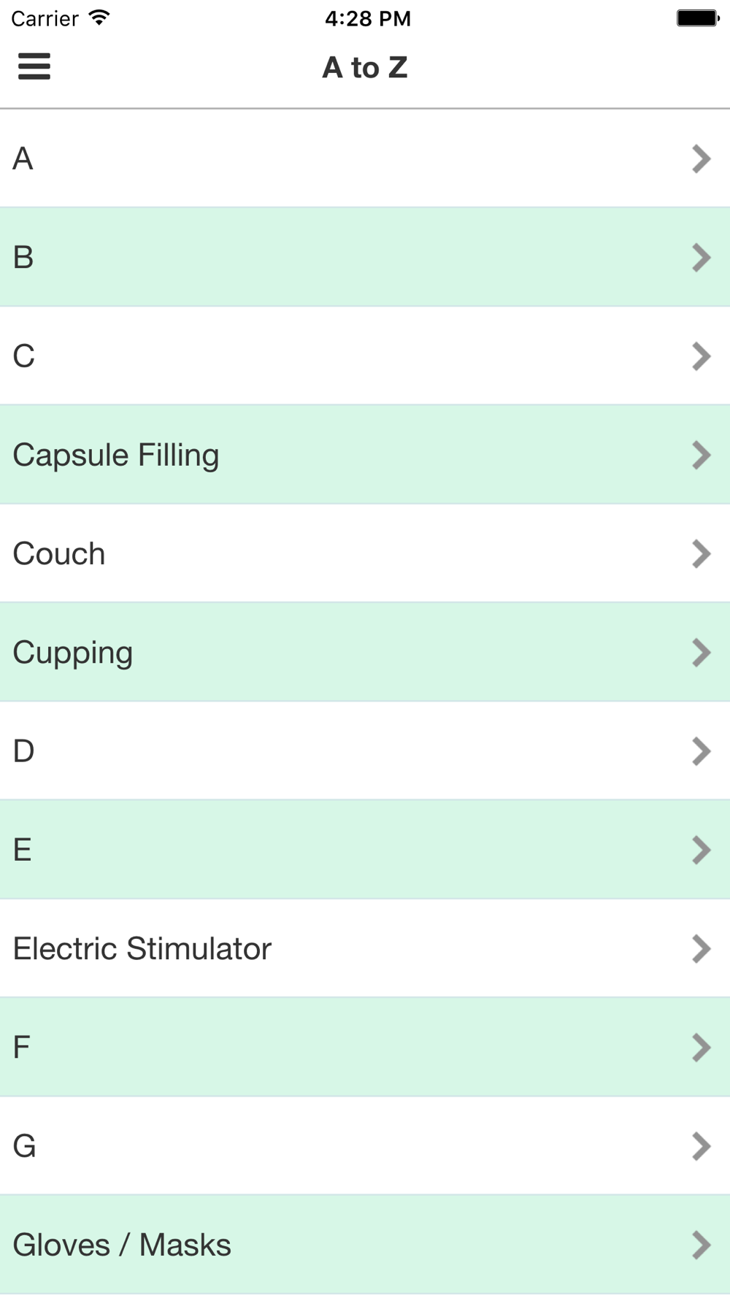Tap the arrow beside Cupping

click(x=701, y=652)
